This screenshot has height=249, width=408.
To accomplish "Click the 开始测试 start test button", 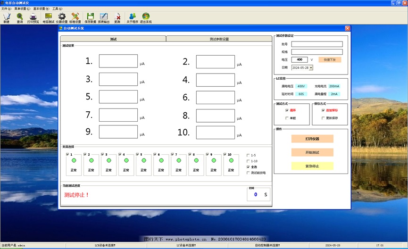I will 312,152.
